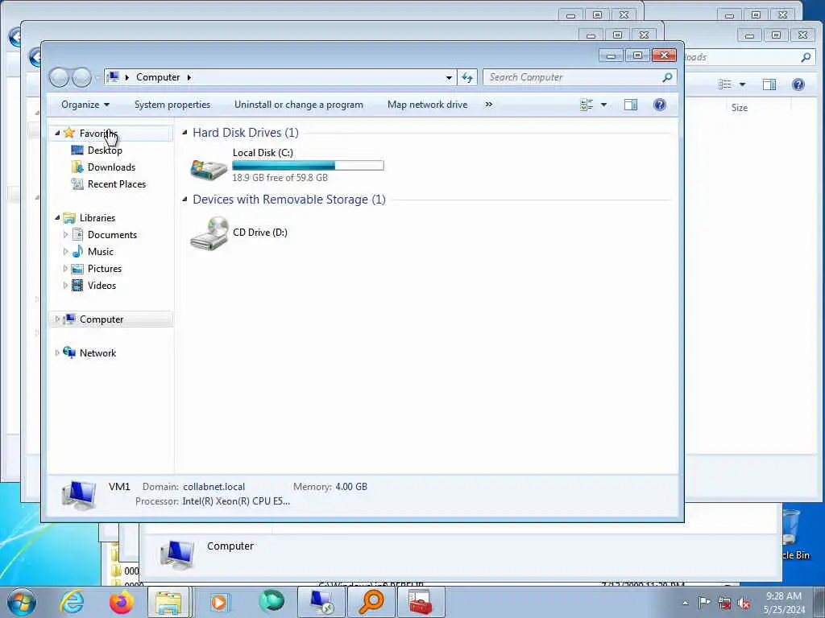
Task: Click the green globe app on taskbar
Action: click(271, 602)
